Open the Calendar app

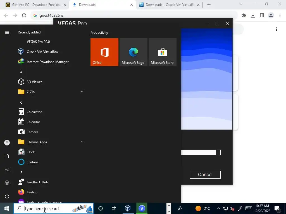pos(51,122)
